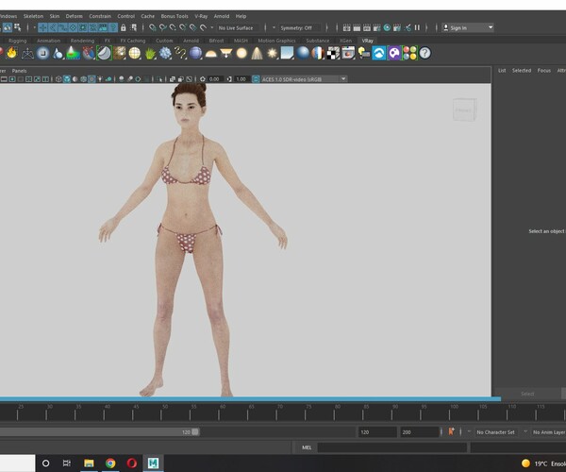This screenshot has height=472, width=566.
Task: Switch to the Substance shelf tab
Action: click(x=318, y=41)
